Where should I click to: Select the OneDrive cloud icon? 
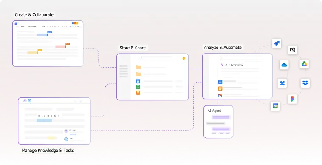tap(284, 65)
